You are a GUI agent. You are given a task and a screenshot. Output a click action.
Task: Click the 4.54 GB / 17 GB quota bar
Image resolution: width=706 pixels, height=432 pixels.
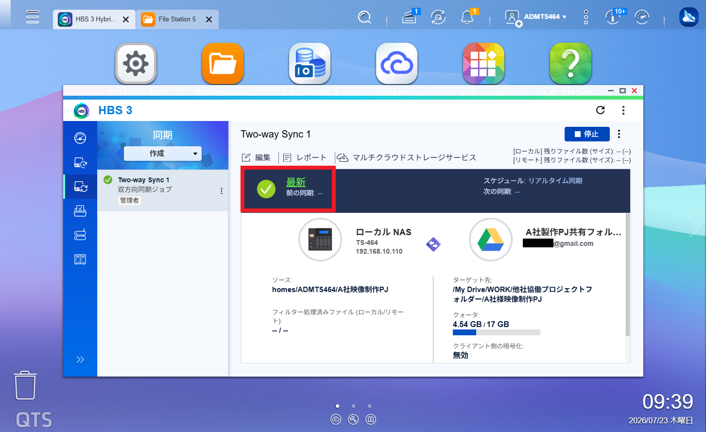tap(497, 332)
